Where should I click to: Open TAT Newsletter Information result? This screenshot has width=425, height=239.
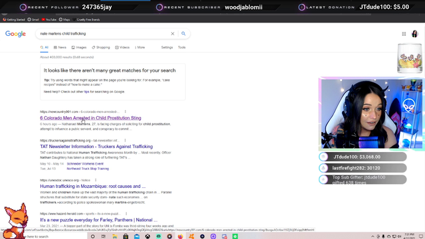[96, 147]
